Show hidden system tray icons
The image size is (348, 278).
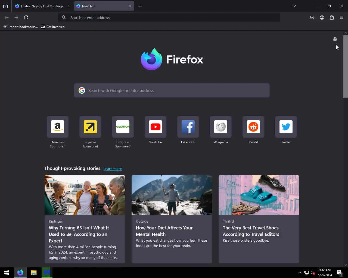(300, 273)
